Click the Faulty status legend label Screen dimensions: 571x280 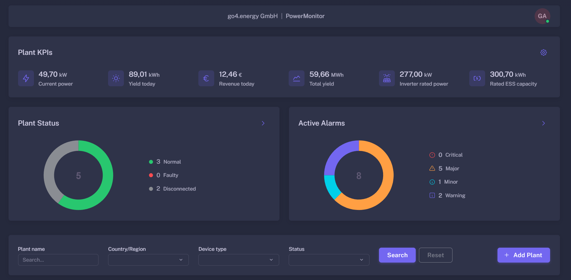pyautogui.click(x=171, y=175)
